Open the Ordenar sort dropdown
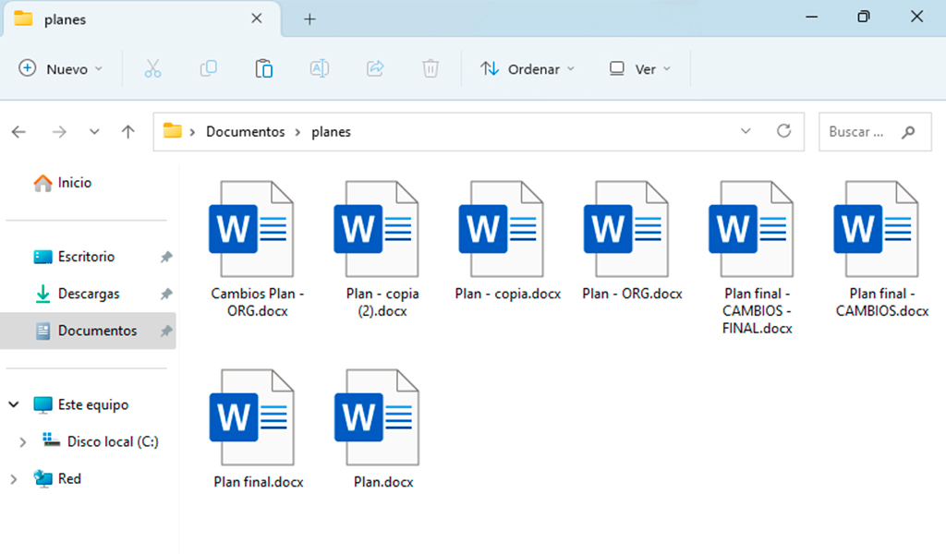946x554 pixels. [528, 69]
